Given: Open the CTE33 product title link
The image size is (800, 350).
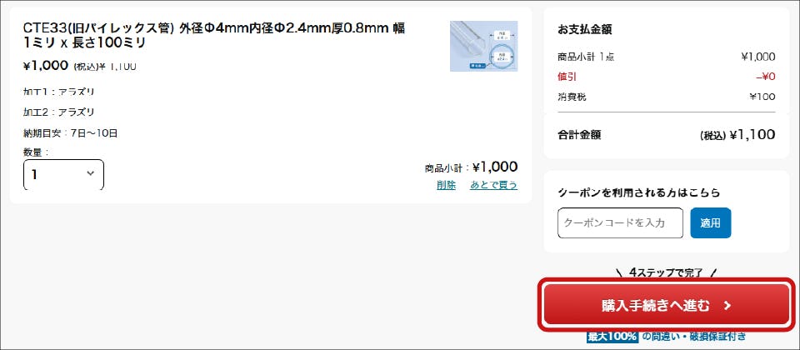Looking at the screenshot, I should click(x=214, y=35).
